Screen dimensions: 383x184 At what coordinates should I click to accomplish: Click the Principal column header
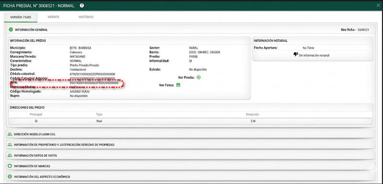36,115
